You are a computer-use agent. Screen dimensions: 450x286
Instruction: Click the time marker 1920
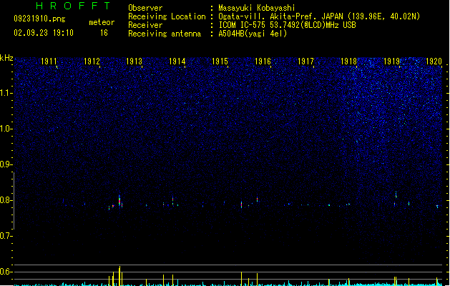coord(434,61)
